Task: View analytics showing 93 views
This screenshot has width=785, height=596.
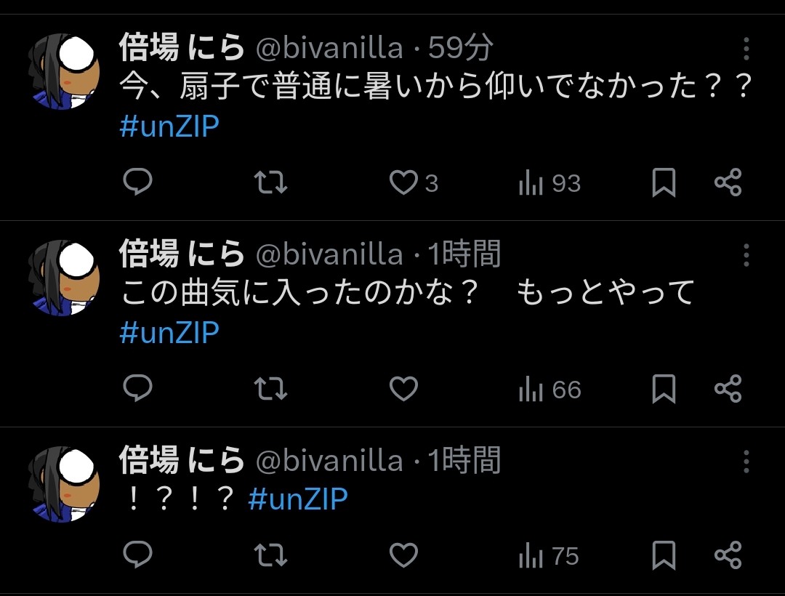Action: click(549, 184)
